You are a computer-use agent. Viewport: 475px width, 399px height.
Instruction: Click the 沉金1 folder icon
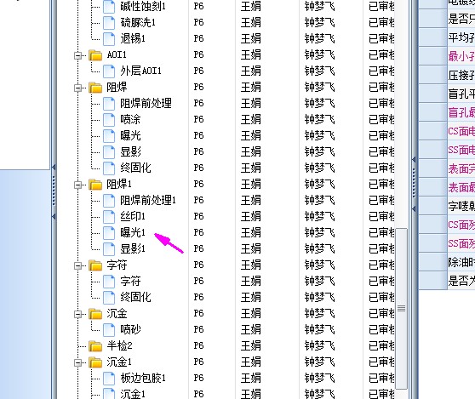click(x=95, y=362)
